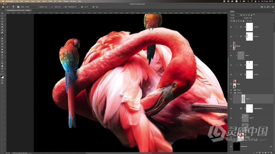Hide the Background layer
Image resolution: width=275 pixels, height=154 pixels.
pyautogui.click(x=231, y=147)
